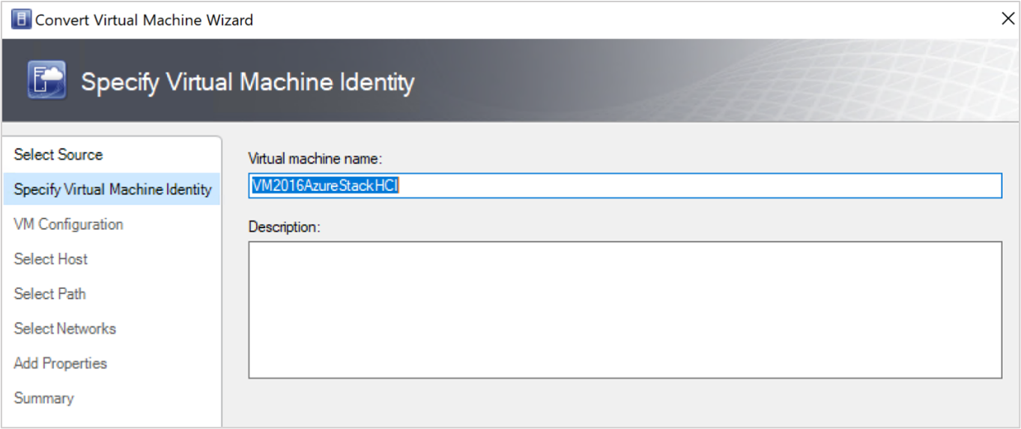Click empty sidebar space below Summary
This screenshot has height=429, width=1021.
[112, 418]
